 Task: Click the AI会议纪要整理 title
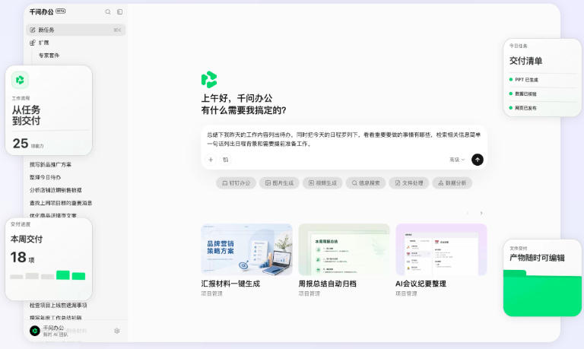pos(421,284)
